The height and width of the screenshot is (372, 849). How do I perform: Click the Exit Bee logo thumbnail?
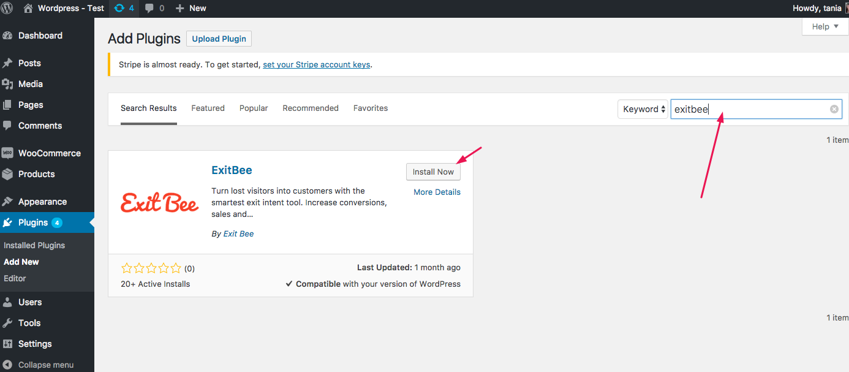pyautogui.click(x=160, y=202)
